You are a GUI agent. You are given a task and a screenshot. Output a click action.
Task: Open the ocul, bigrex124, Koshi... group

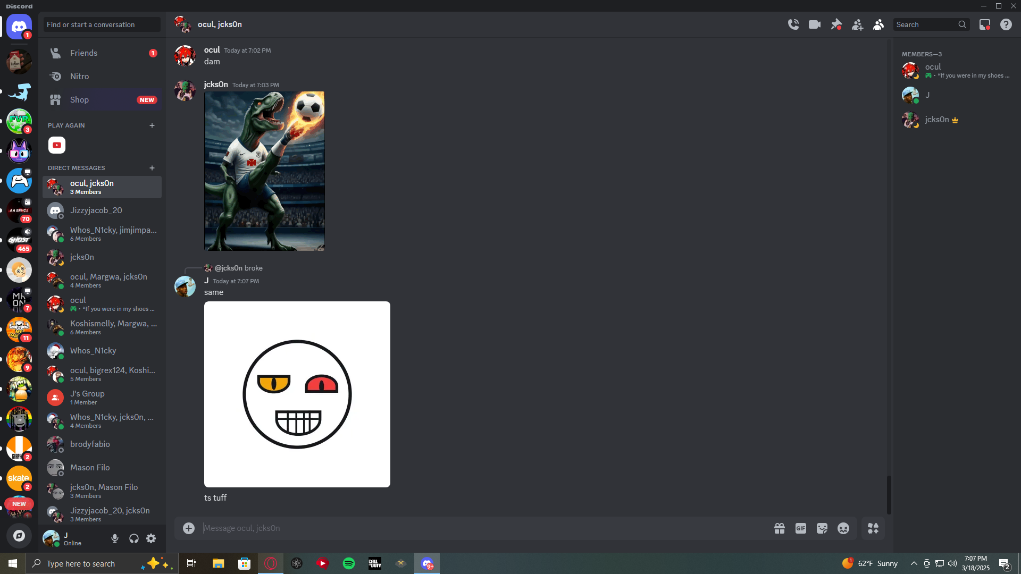[x=102, y=374]
